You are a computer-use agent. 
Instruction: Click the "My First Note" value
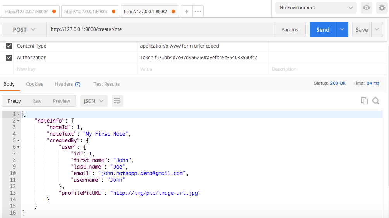(x=105, y=134)
